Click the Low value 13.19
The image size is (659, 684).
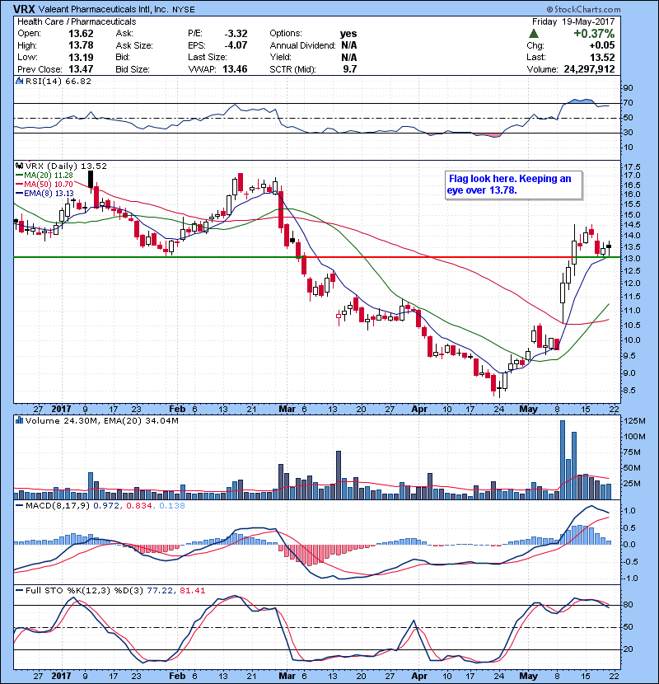pyautogui.click(x=81, y=57)
